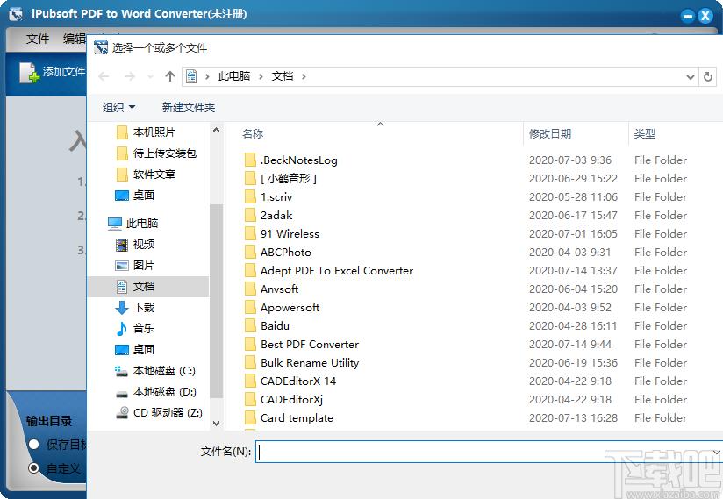The width and height of the screenshot is (723, 499).
Task: Click 新建文件夹 to create a folder
Action: click(x=188, y=107)
